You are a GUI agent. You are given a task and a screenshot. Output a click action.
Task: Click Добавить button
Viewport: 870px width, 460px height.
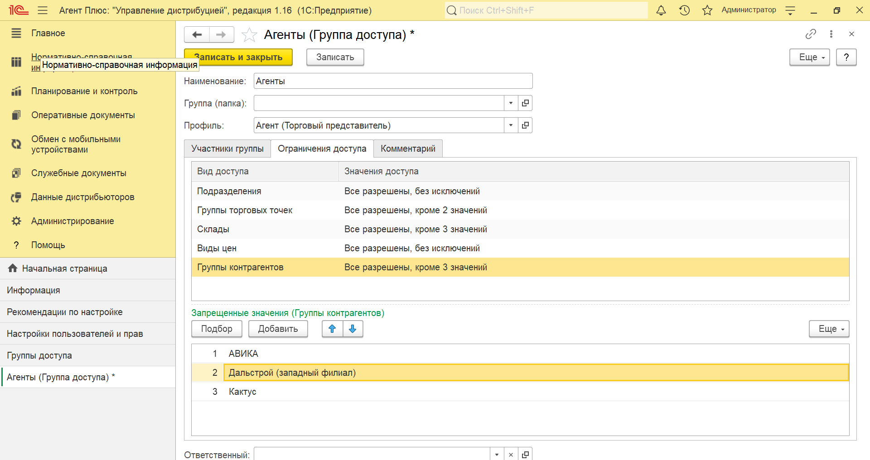(278, 329)
